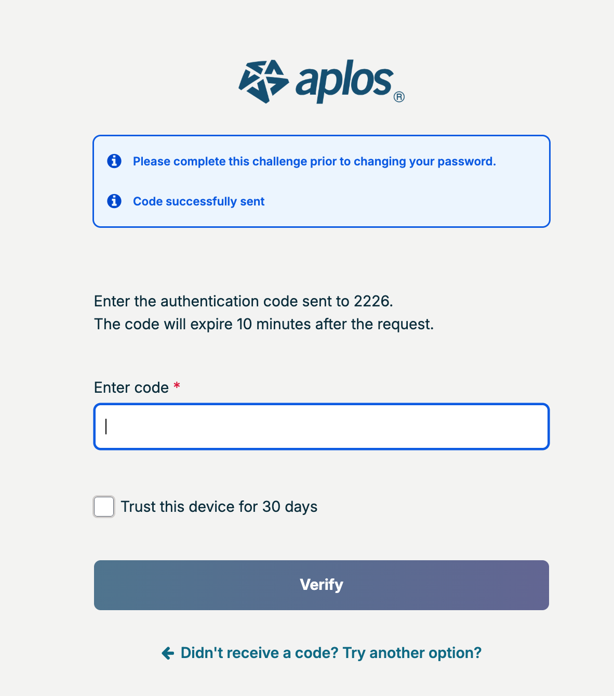The height and width of the screenshot is (696, 614).
Task: Click the code will expire 10 minutes text
Action: [x=264, y=324]
